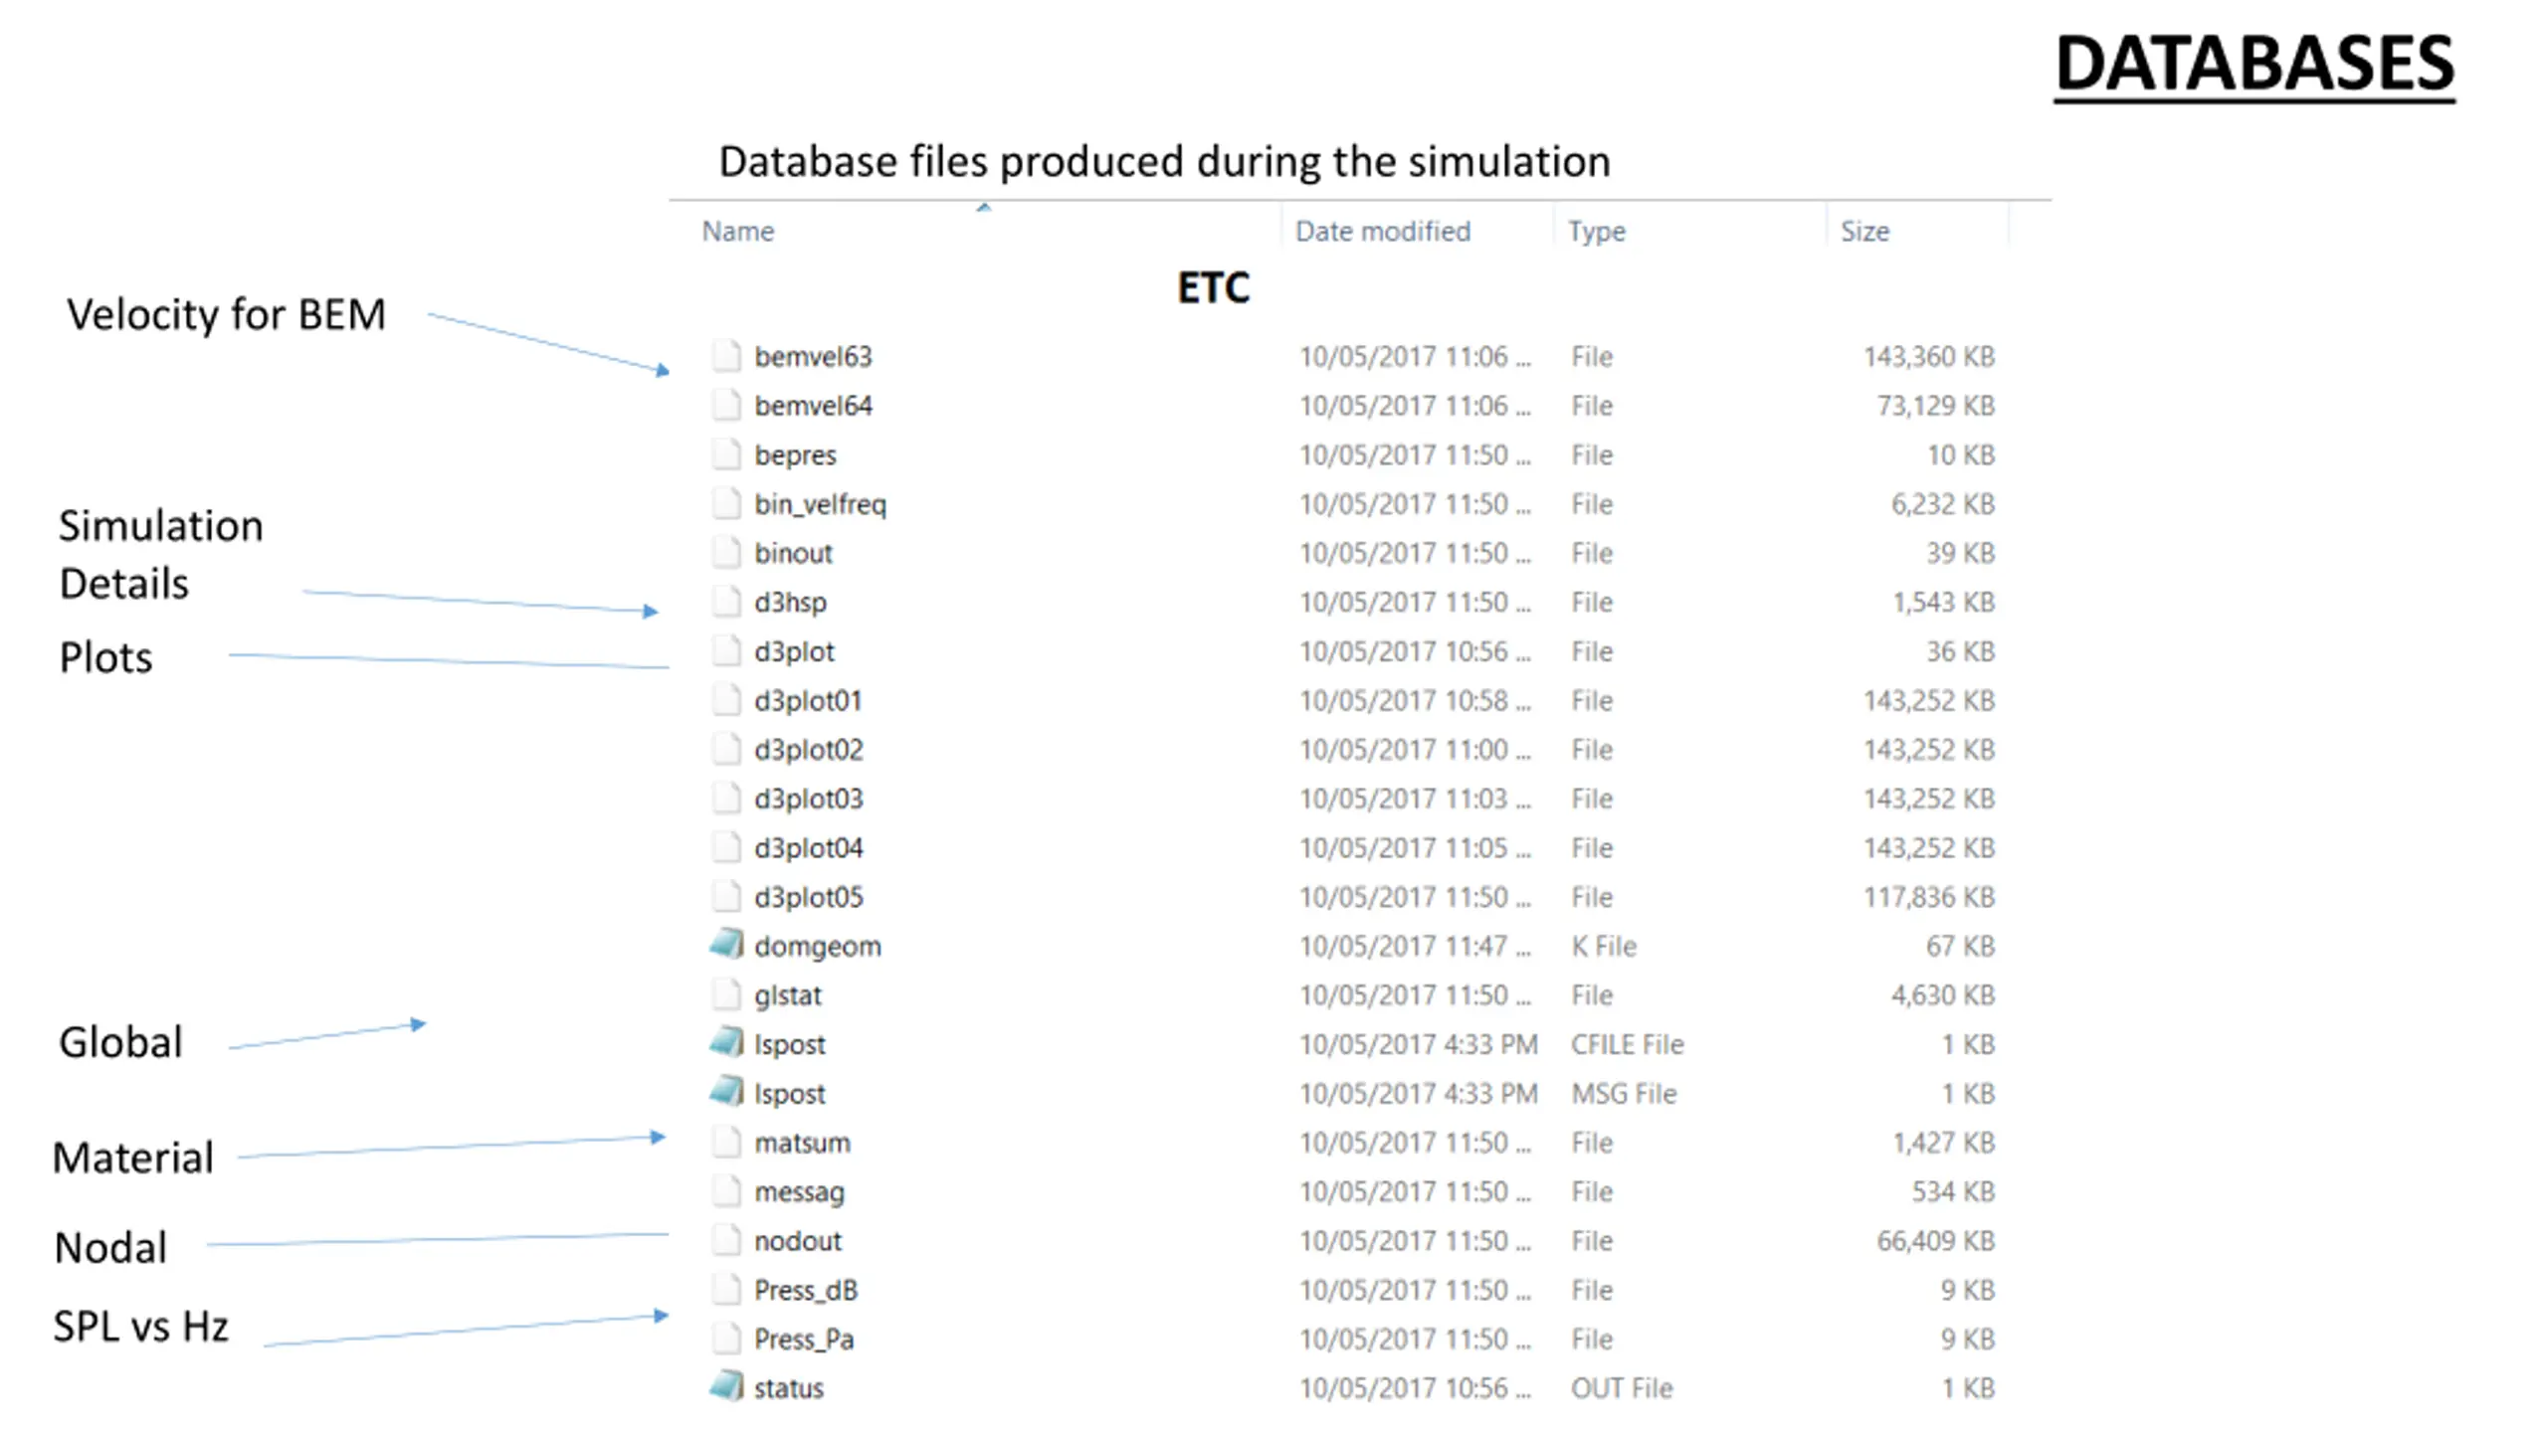2547x1432 pixels.
Task: Click the bemvel63 file icon
Action: (x=726, y=356)
